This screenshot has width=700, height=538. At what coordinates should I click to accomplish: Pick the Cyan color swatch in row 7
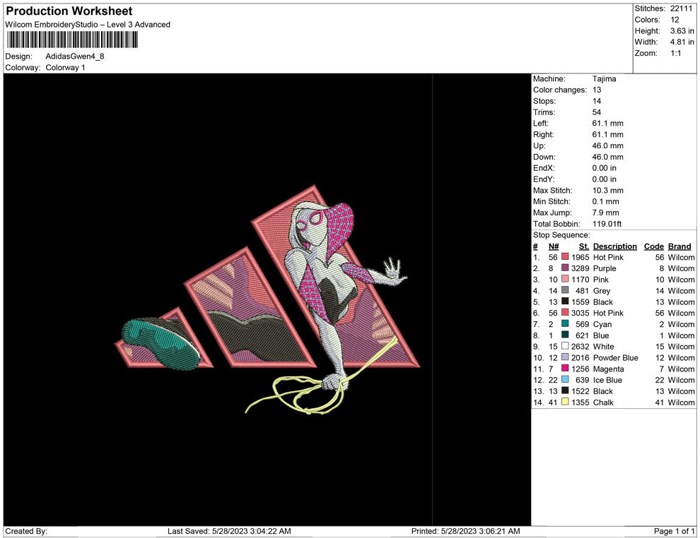point(565,323)
